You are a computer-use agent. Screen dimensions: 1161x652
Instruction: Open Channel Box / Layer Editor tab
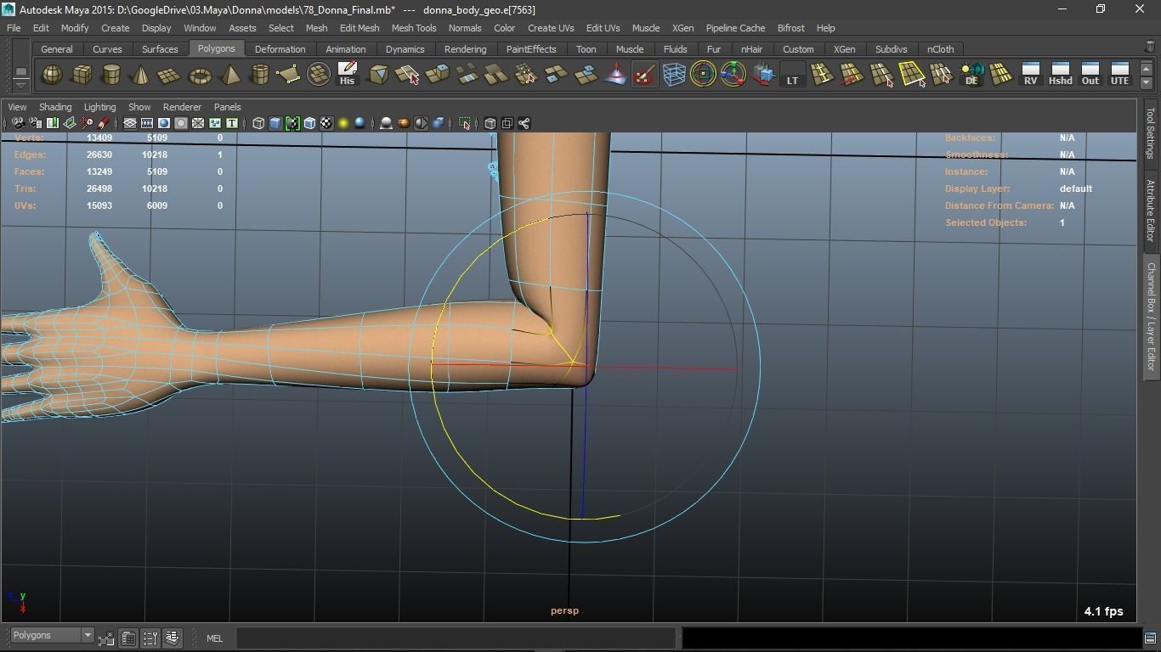pos(1151,316)
